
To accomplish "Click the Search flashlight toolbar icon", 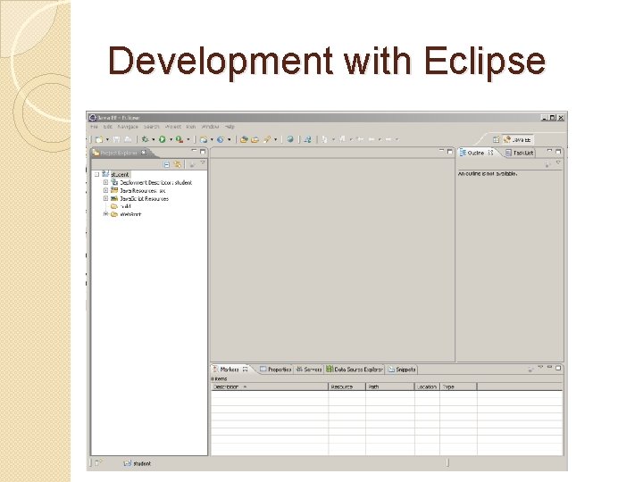I will pyautogui.click(x=267, y=139).
